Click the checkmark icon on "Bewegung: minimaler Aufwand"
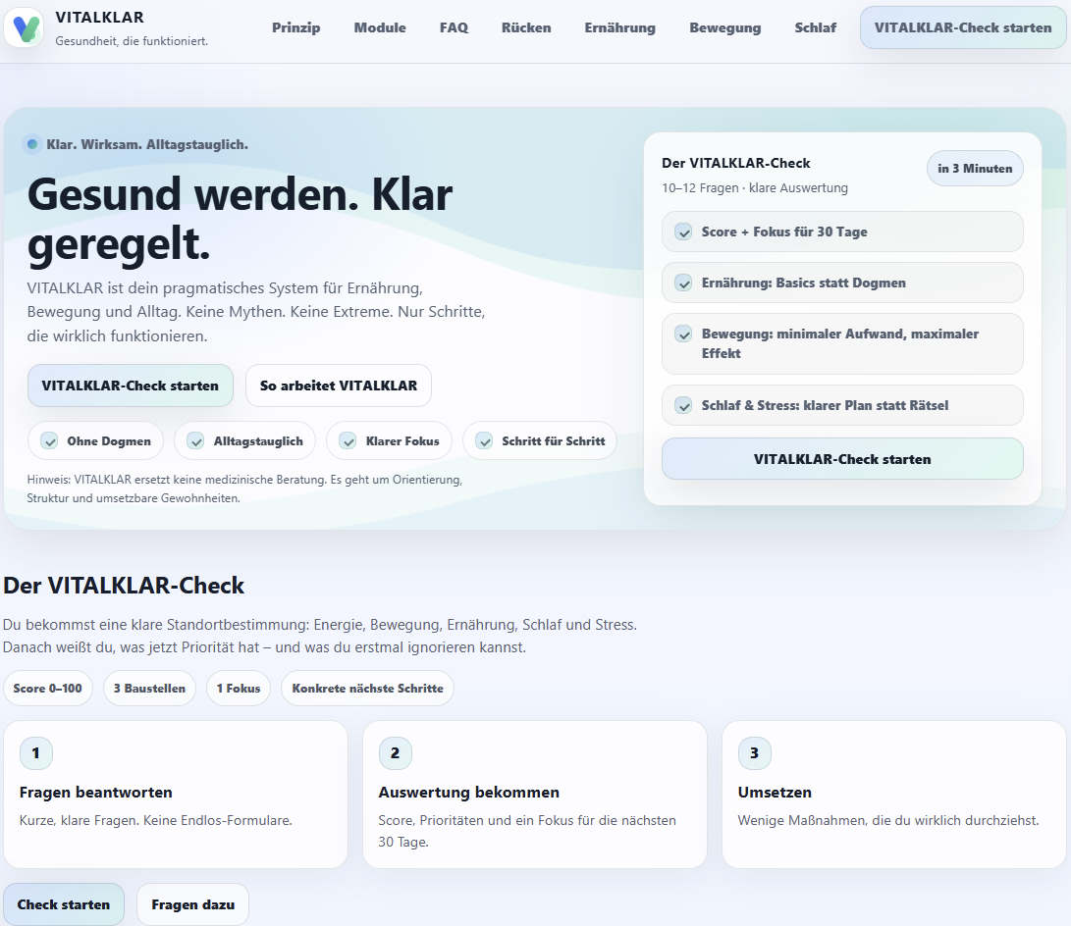 (683, 334)
